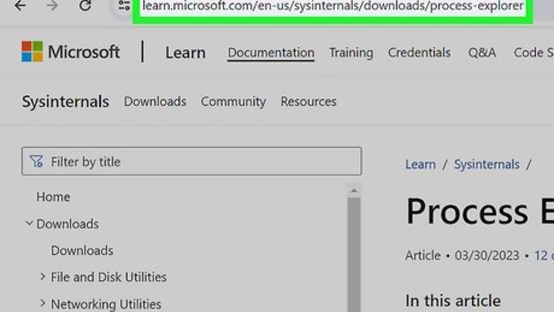Click the filter icon in search box
The width and height of the screenshot is (554, 312).
(36, 162)
